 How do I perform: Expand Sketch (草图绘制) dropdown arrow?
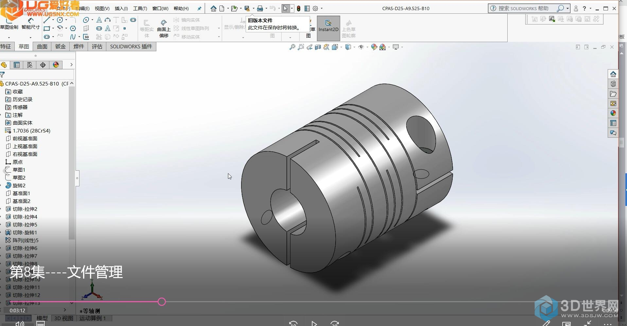pyautogui.click(x=9, y=37)
